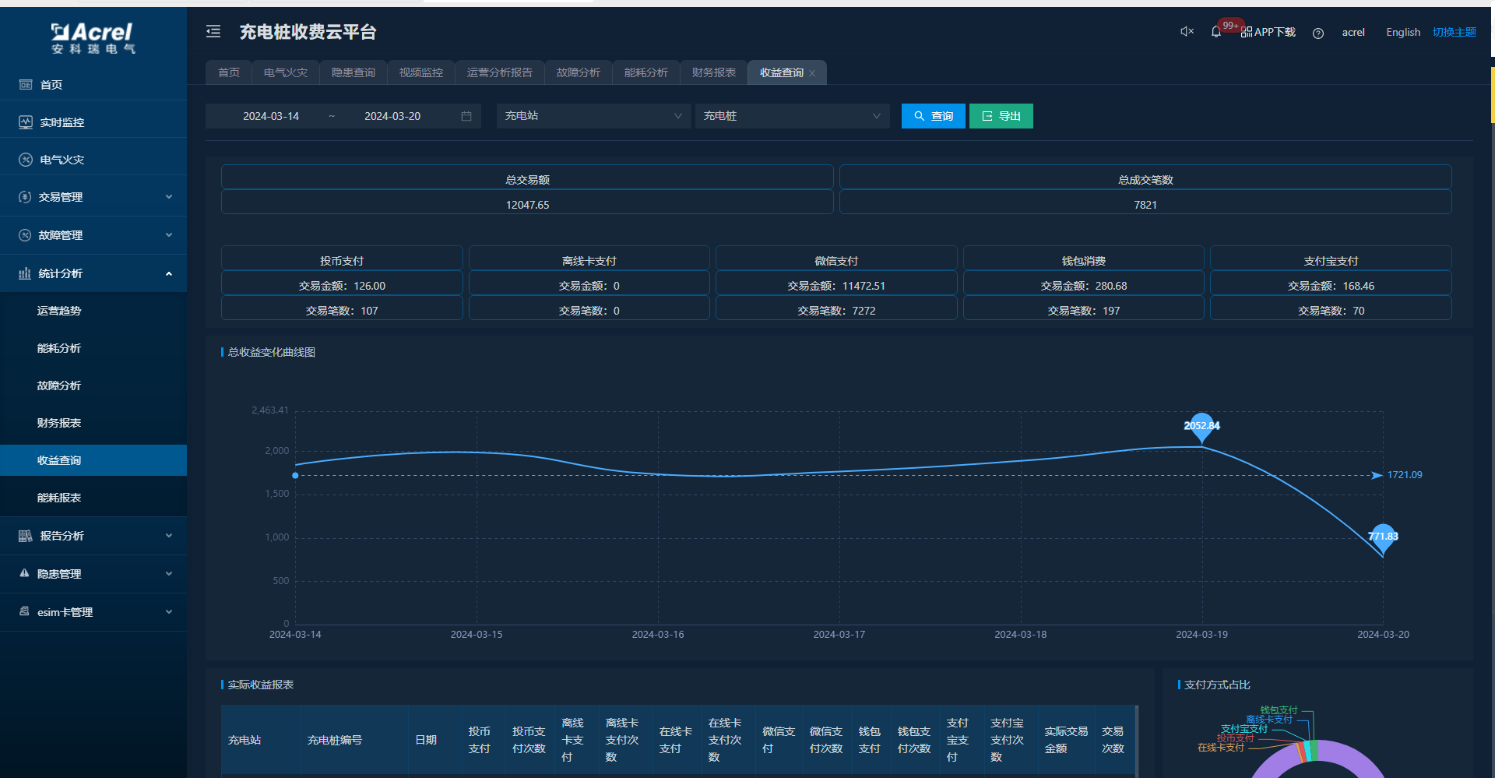Click 切换主题 to switch theme
The width and height of the screenshot is (1495, 778).
[1454, 33]
